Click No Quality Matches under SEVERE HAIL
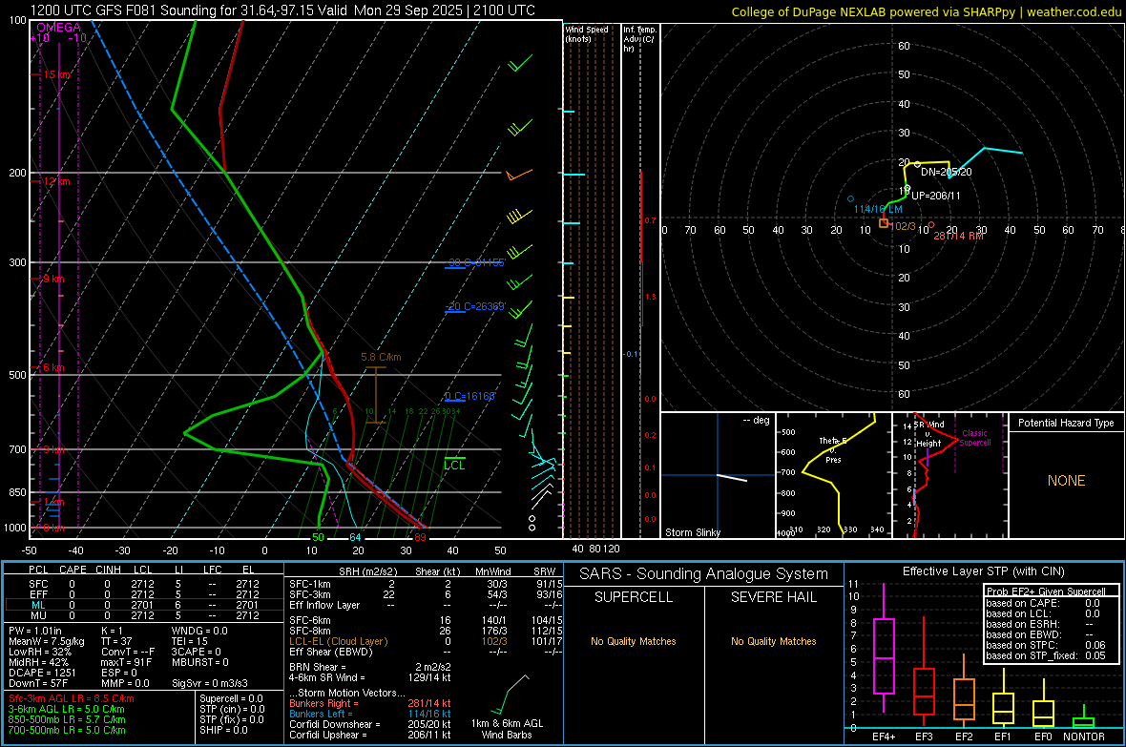The width and height of the screenshot is (1126, 747). pos(773,641)
